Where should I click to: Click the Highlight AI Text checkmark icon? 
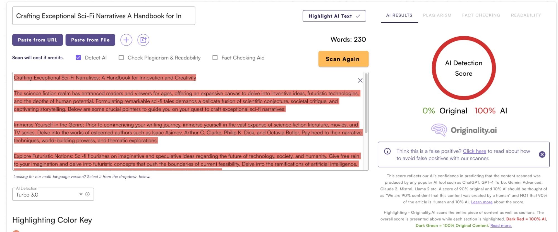point(358,16)
